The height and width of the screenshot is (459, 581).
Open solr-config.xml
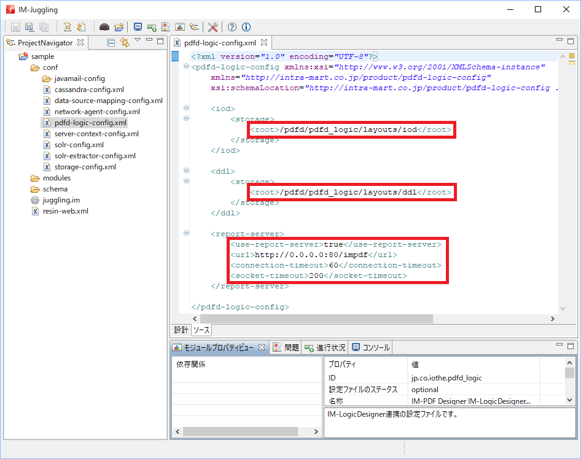tap(79, 145)
